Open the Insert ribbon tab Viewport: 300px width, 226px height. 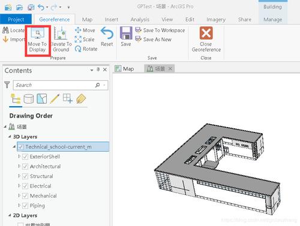click(112, 19)
